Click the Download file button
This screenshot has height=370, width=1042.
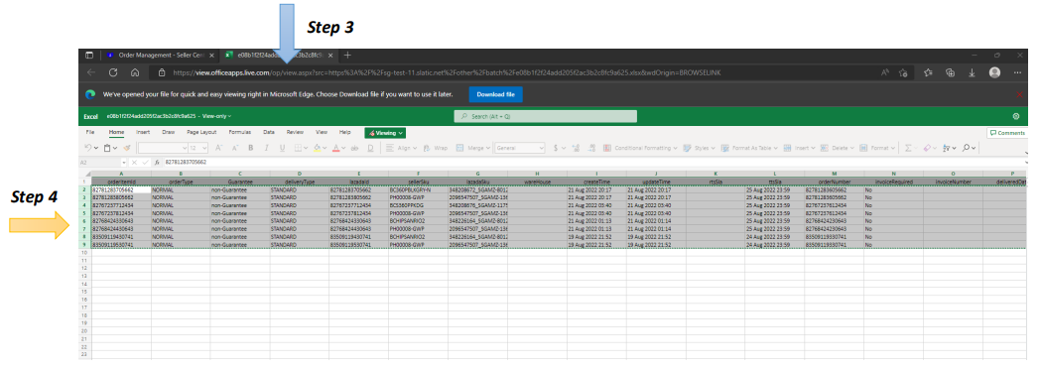coord(496,94)
